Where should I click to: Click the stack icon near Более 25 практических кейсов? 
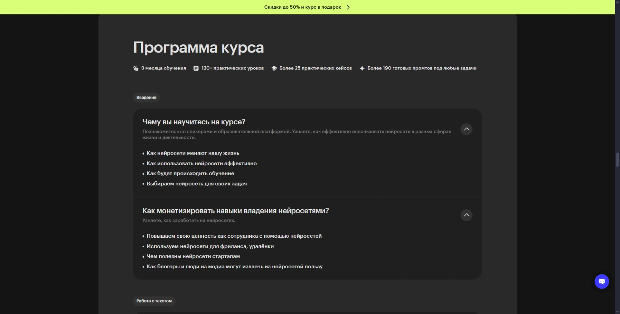274,68
